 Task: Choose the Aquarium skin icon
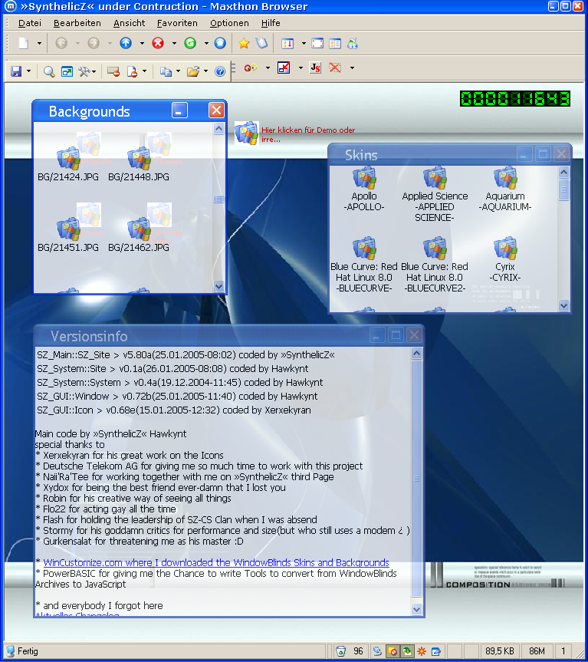[x=505, y=177]
